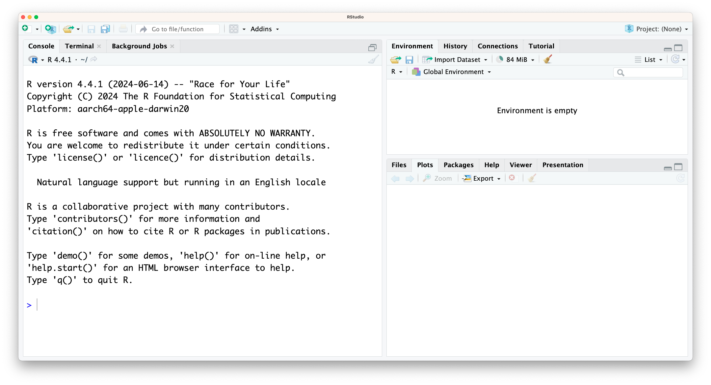Open the R version dropdown in console
This screenshot has width=711, height=385.
coord(42,60)
